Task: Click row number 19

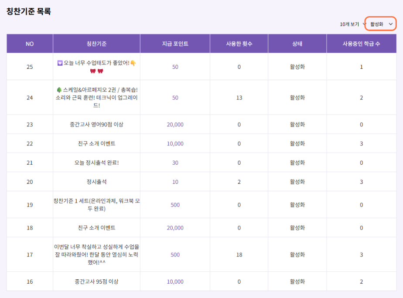Action: click(30, 205)
